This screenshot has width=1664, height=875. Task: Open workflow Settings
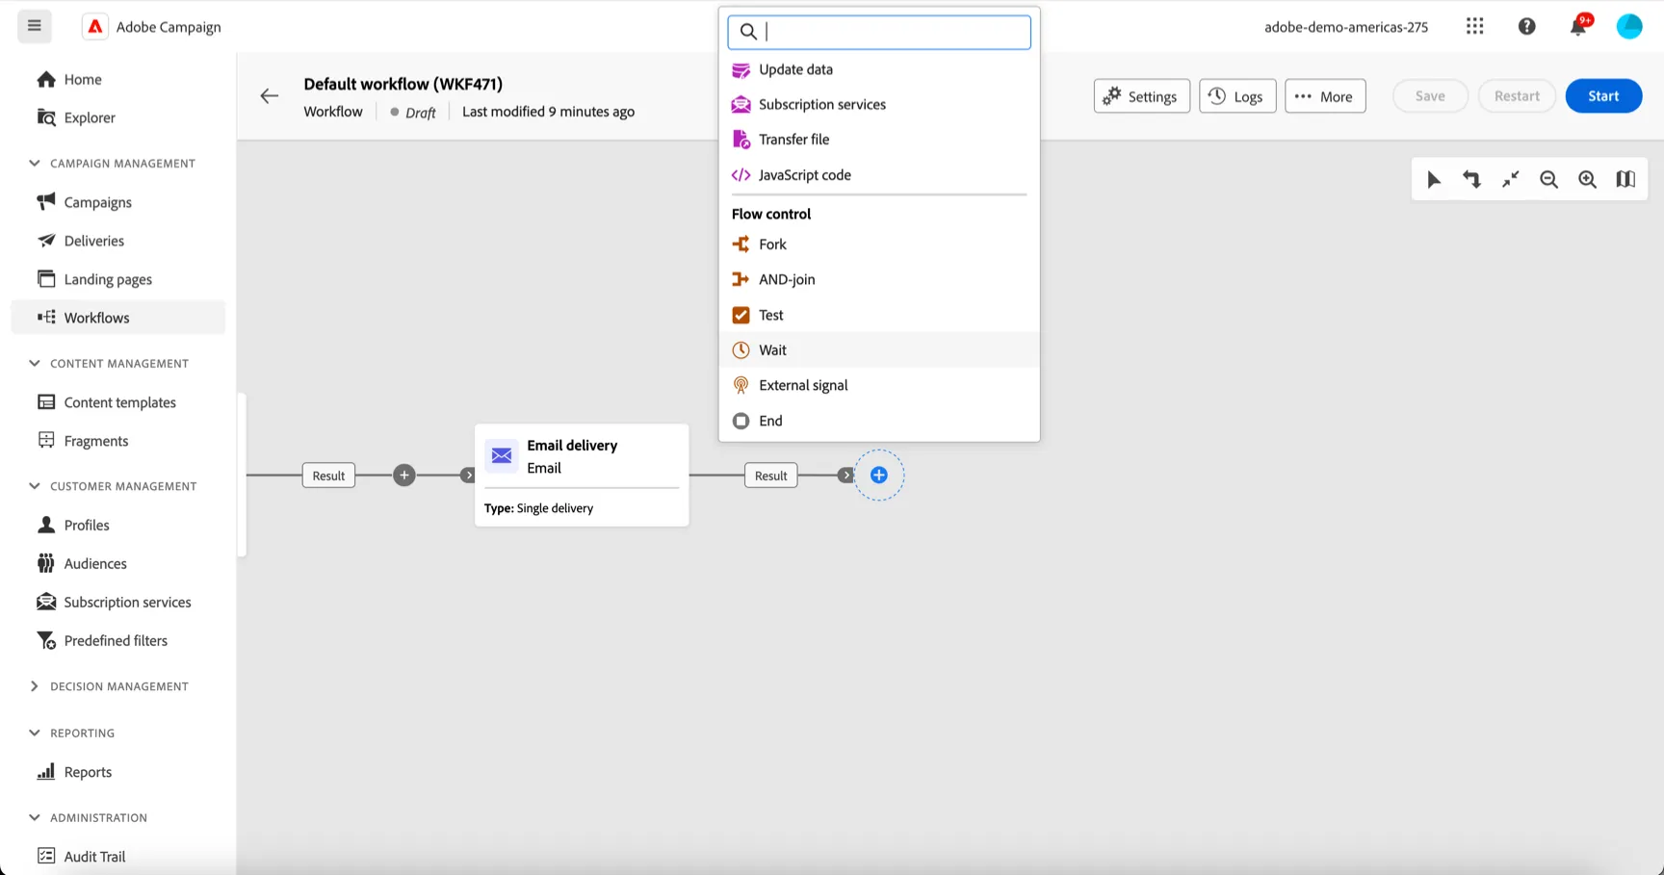1142,96
